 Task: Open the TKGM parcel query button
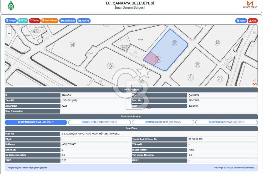[23, 21]
